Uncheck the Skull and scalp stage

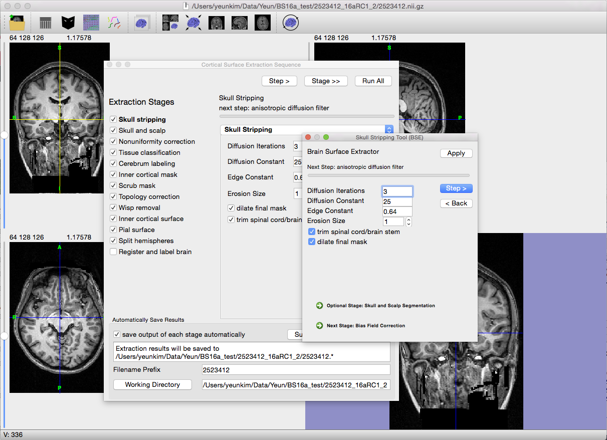tap(114, 131)
